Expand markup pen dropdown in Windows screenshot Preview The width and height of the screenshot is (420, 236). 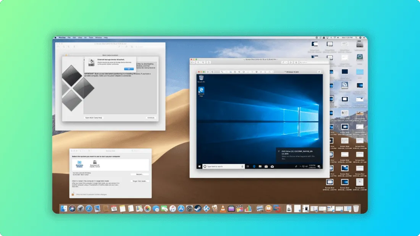(286, 62)
